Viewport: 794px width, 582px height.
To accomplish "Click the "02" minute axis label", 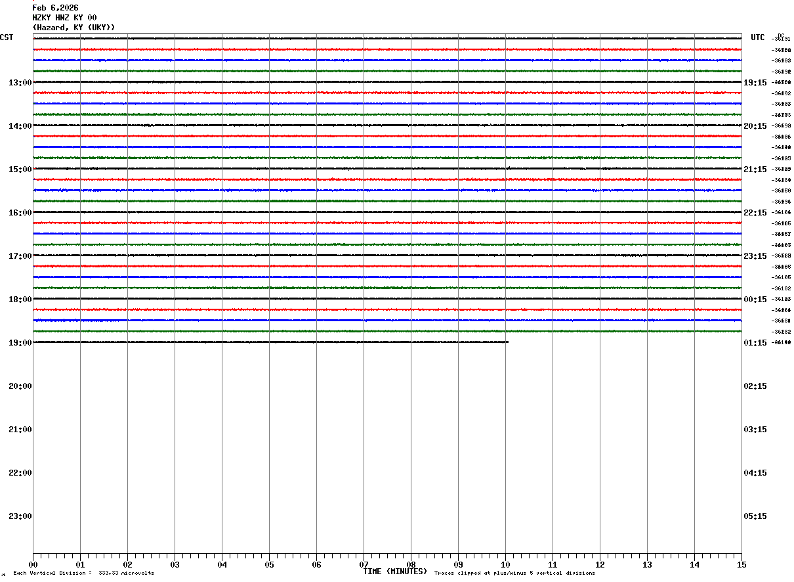I will click(127, 565).
